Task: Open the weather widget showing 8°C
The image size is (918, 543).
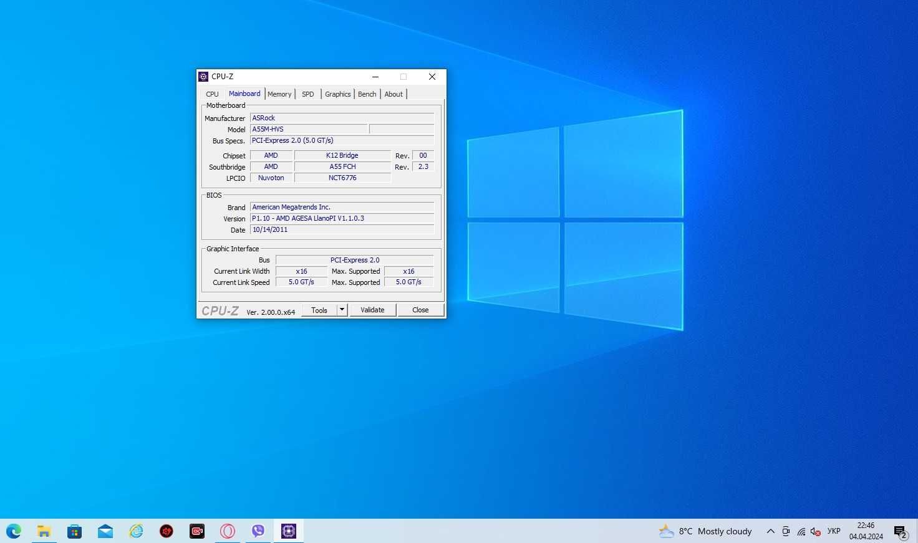Action: [x=705, y=531]
